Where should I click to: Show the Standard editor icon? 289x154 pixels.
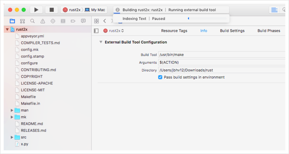click(274, 10)
